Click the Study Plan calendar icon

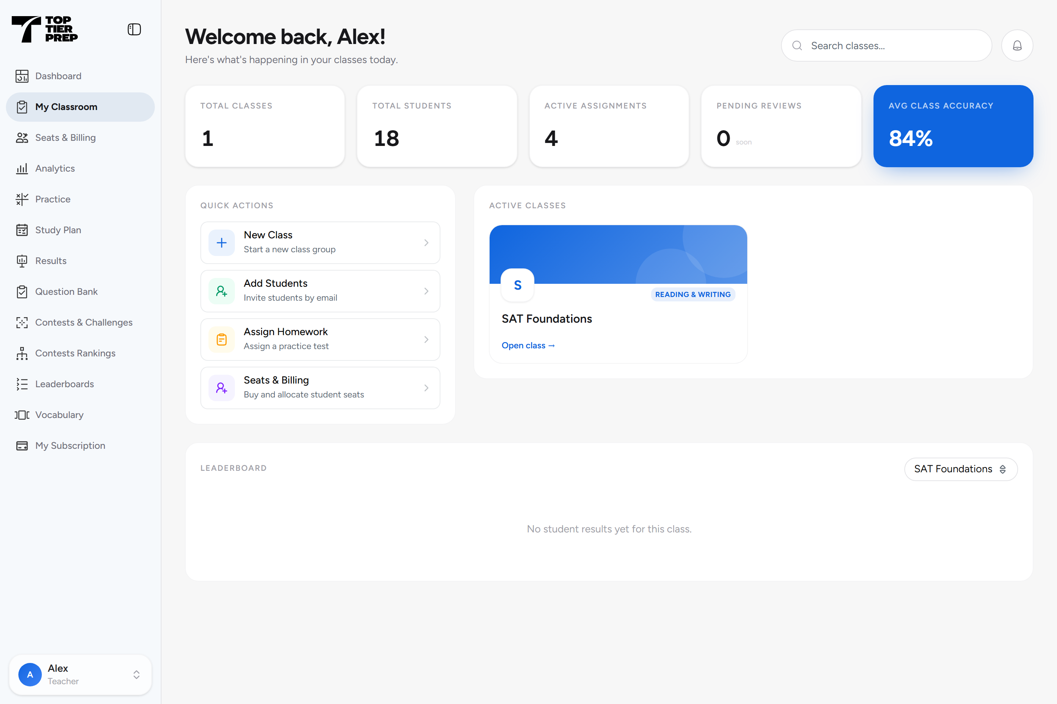22,230
